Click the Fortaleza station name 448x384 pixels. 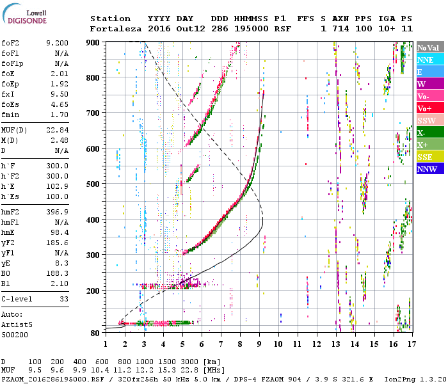pos(116,29)
